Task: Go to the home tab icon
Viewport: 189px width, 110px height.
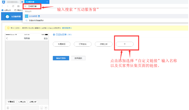Action: tap(22, 2)
